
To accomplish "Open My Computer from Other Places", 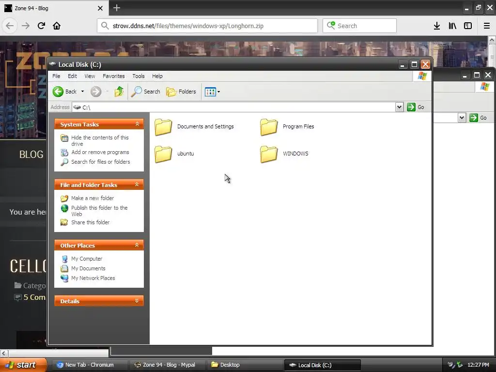I will pyautogui.click(x=87, y=259).
